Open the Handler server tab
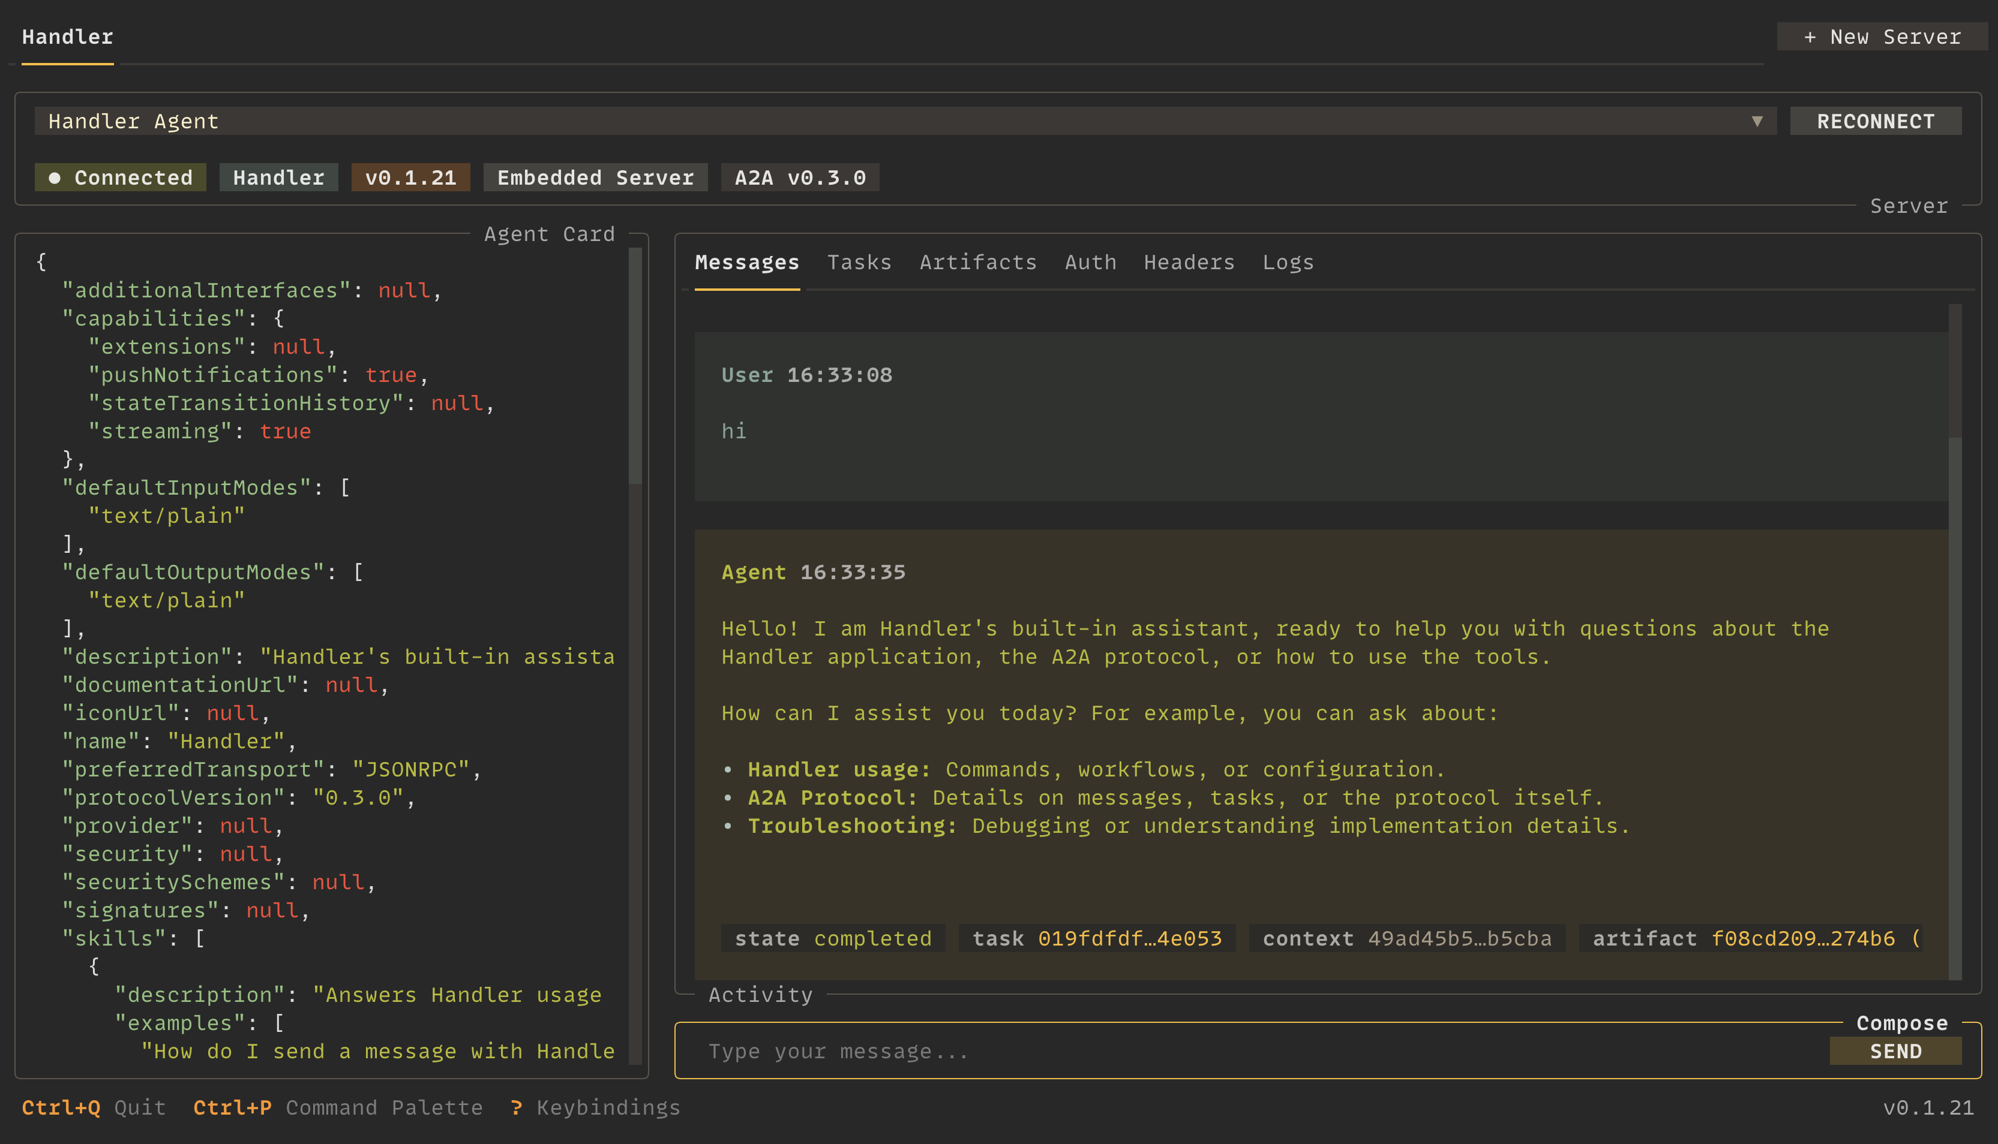The image size is (1998, 1144). click(x=68, y=37)
